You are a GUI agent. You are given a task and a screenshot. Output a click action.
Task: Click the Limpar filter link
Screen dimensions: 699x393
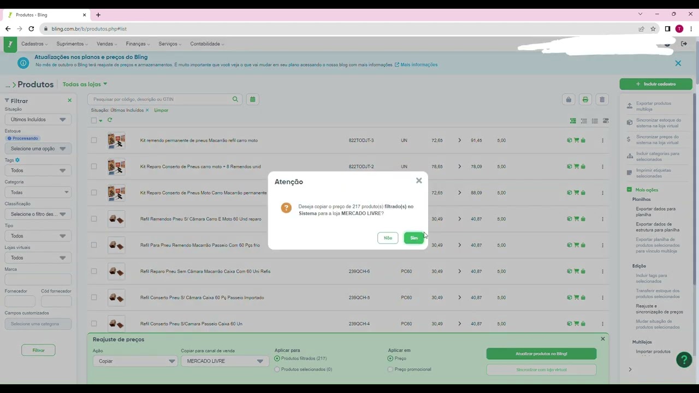[161, 110]
